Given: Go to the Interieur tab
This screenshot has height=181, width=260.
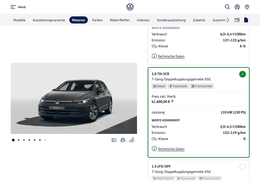Looking at the screenshot, I should 143,20.
